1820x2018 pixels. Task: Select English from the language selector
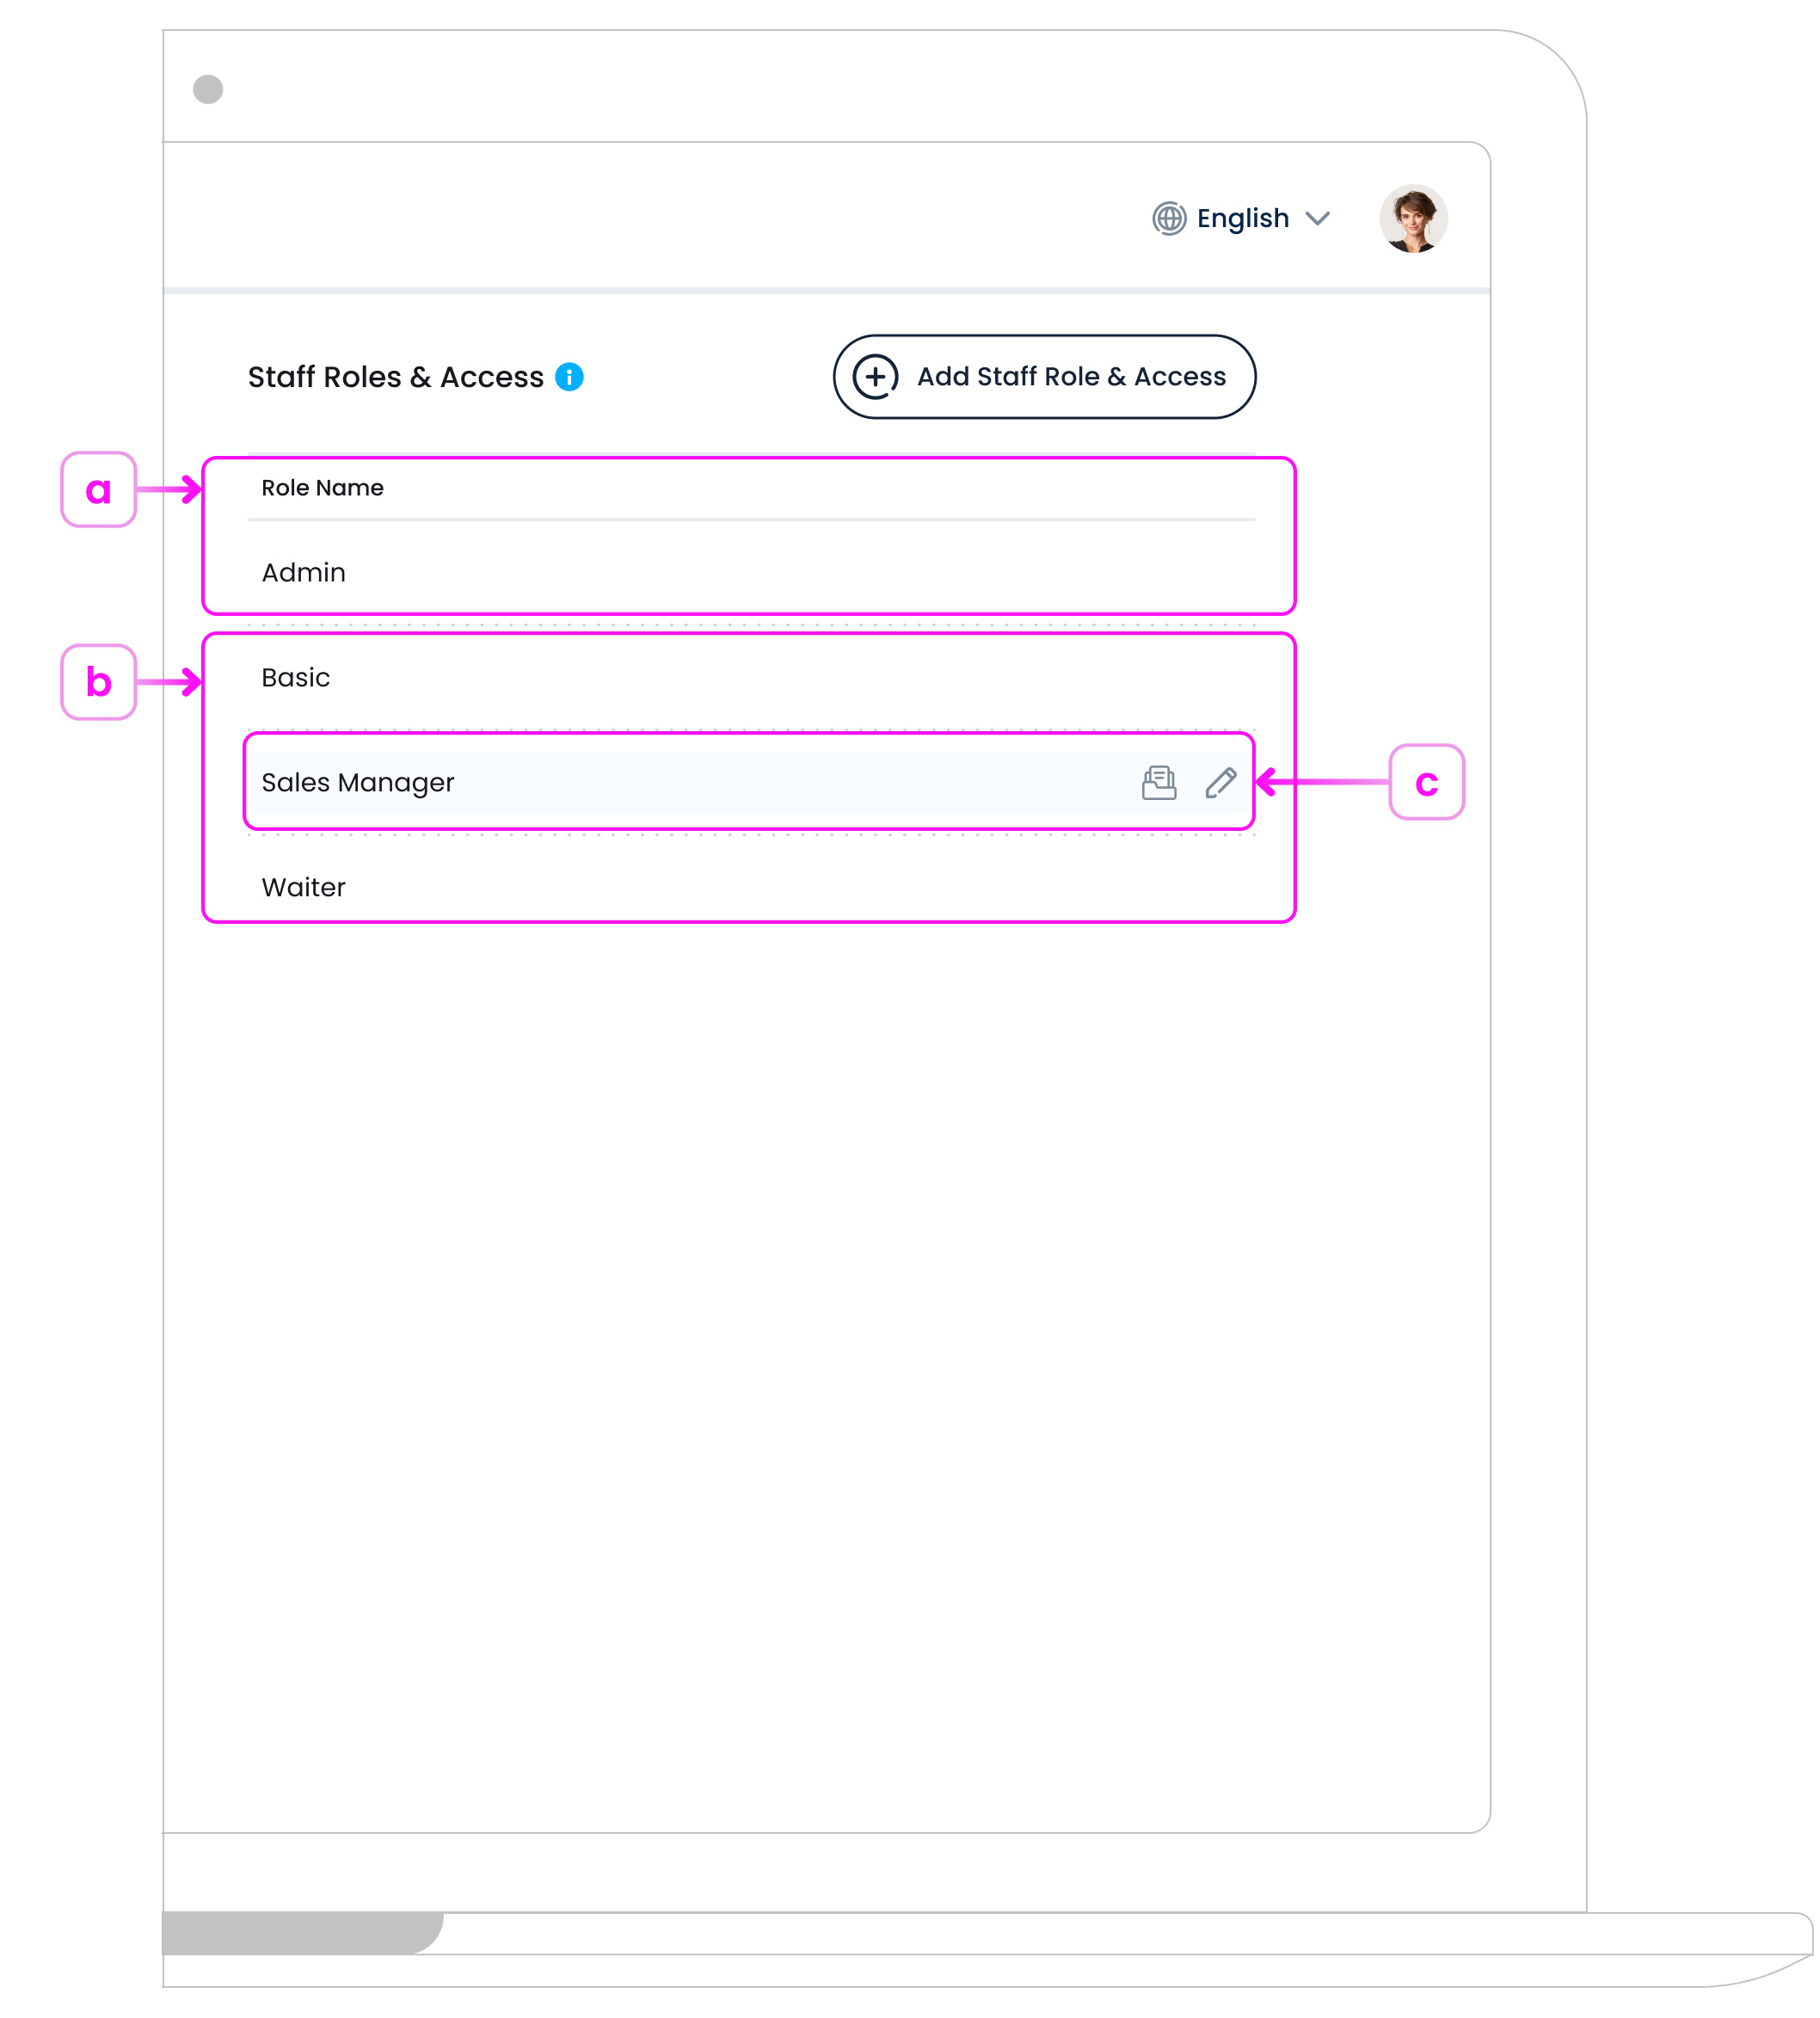(x=1243, y=218)
